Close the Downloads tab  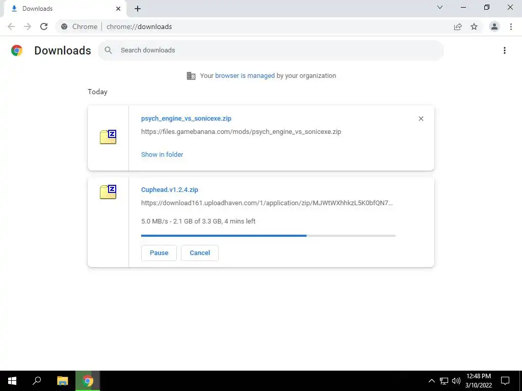118,9
